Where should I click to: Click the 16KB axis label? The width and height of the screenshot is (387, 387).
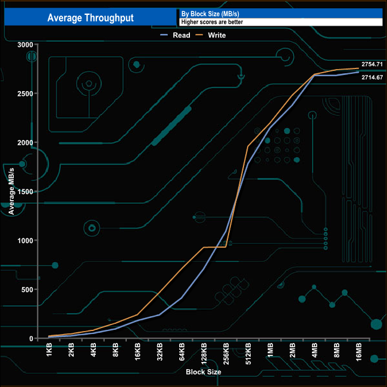tap(138, 351)
